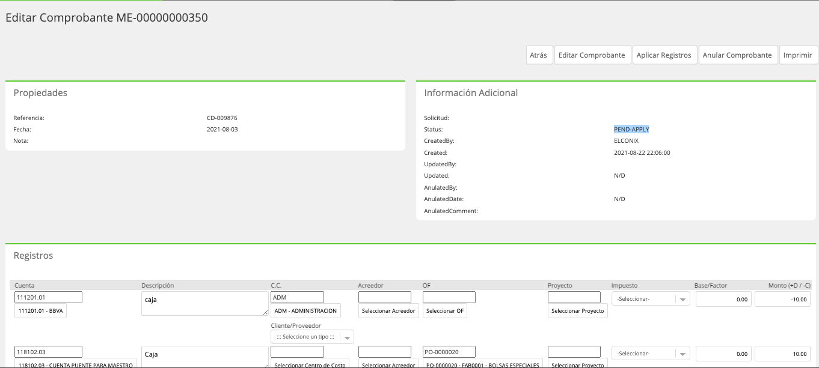Click the CreatedBy value ELCONIX

pyautogui.click(x=626, y=141)
